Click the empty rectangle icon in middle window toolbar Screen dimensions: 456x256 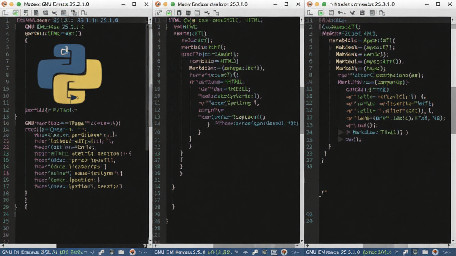(197, 13)
